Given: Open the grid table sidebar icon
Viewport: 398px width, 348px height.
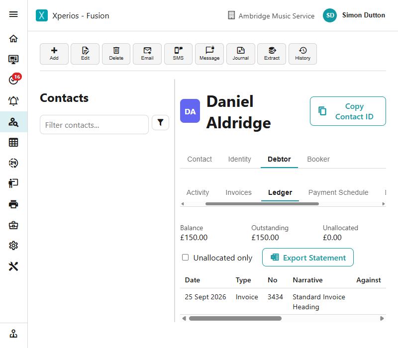Looking at the screenshot, I should pos(13,142).
